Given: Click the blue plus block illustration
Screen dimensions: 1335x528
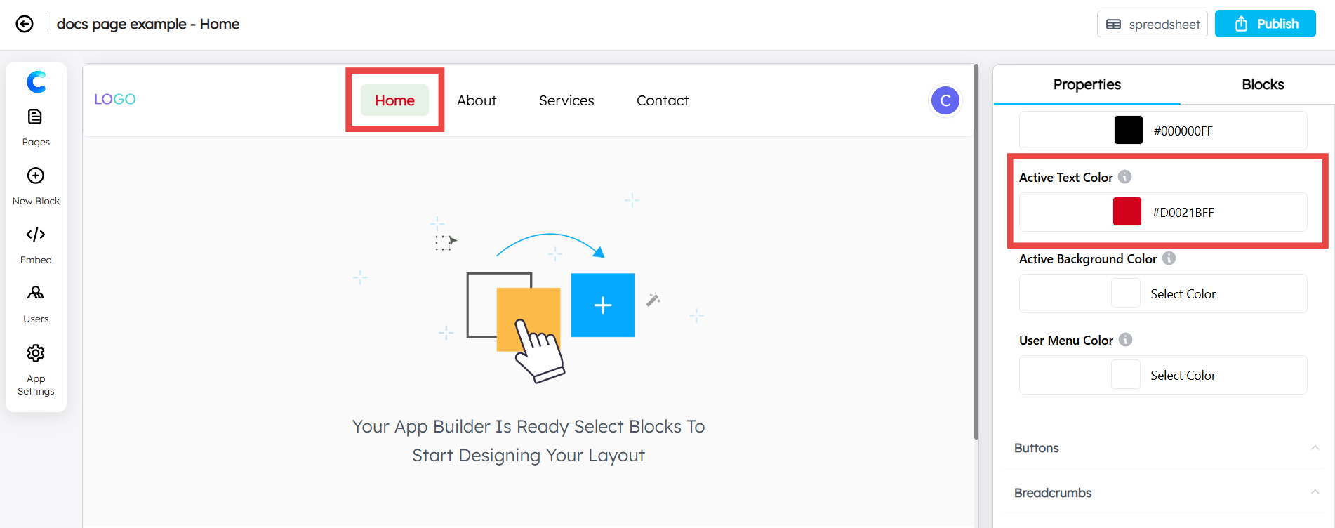Looking at the screenshot, I should [603, 305].
